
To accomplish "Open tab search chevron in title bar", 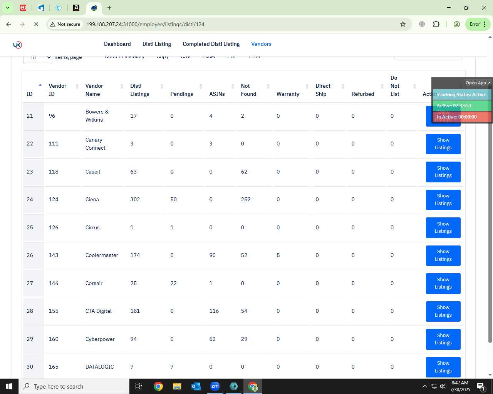I will (7, 8).
